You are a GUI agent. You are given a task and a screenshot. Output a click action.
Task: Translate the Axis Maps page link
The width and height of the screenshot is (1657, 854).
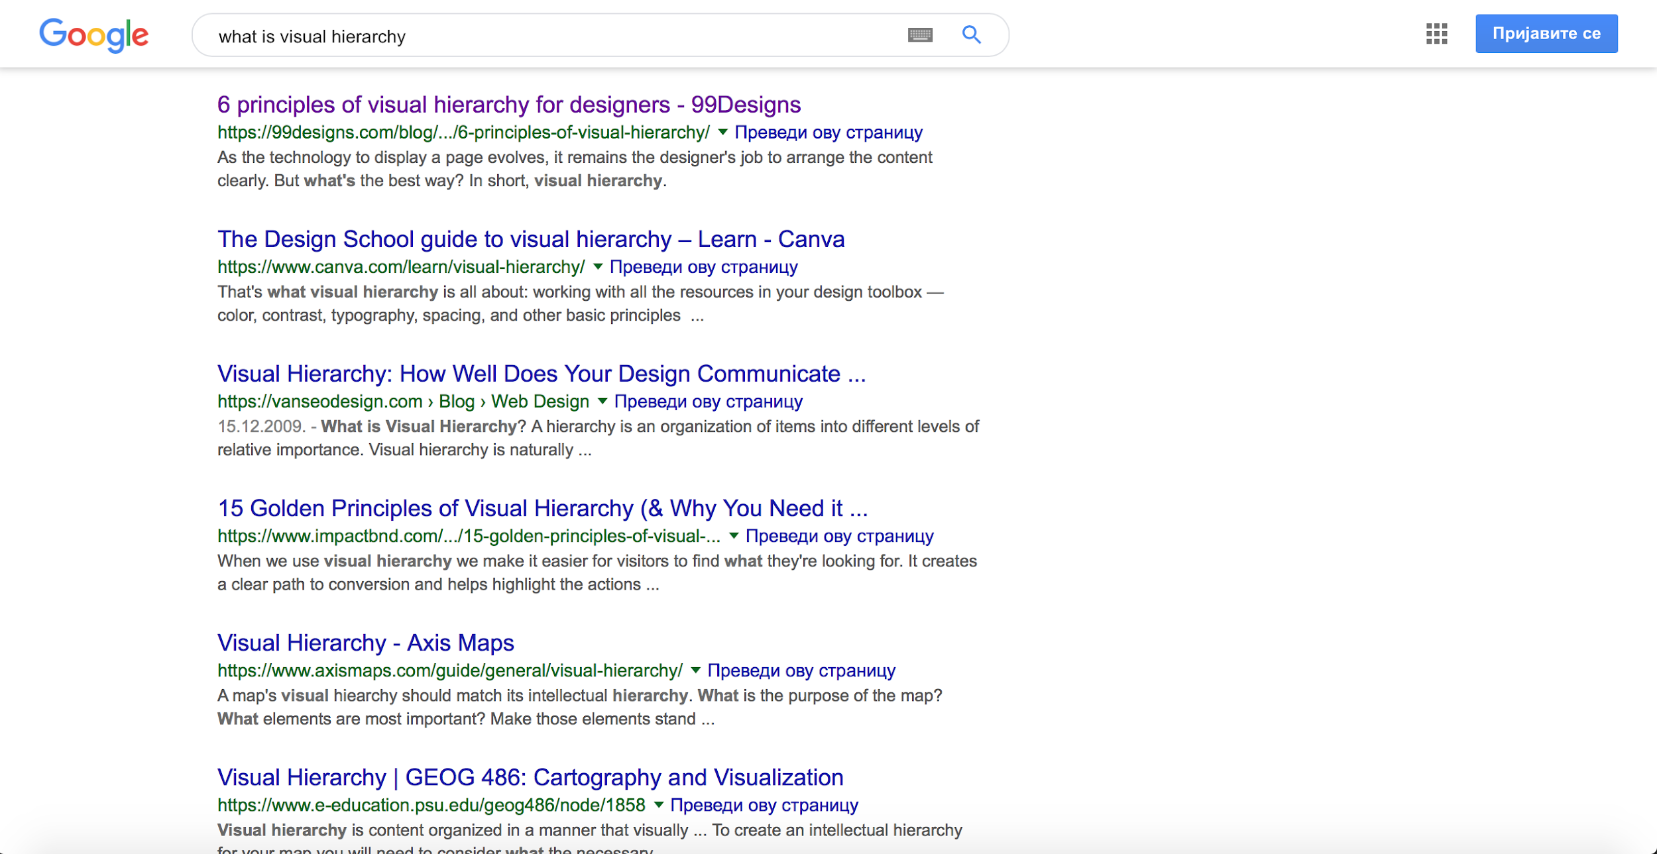click(801, 670)
